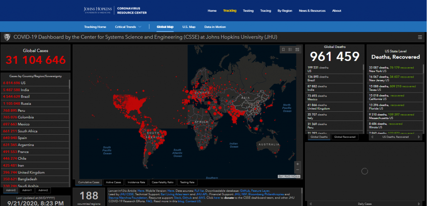
Task: Select the Active Cases map tab
Action: coord(113,182)
